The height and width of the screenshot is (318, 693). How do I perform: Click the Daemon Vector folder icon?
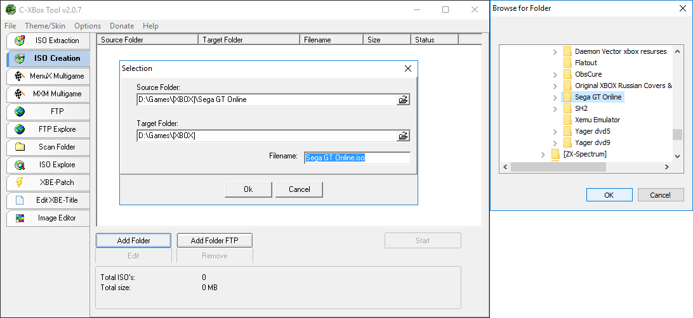click(567, 51)
